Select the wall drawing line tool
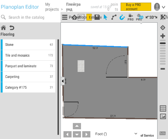 pos(114,17)
